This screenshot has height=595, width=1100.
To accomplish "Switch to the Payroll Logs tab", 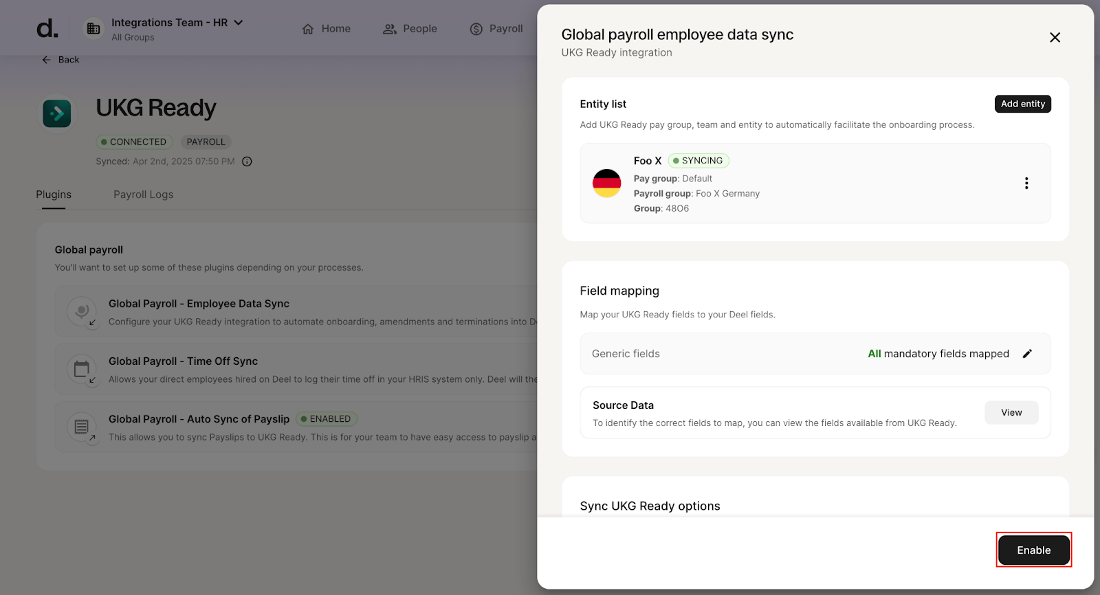I will pos(143,194).
